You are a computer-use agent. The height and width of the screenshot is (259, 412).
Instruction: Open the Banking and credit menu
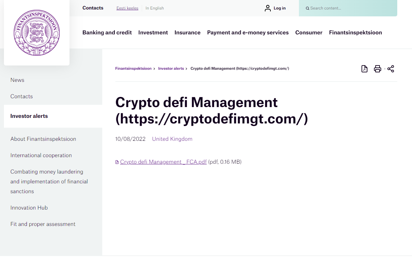pyautogui.click(x=107, y=32)
